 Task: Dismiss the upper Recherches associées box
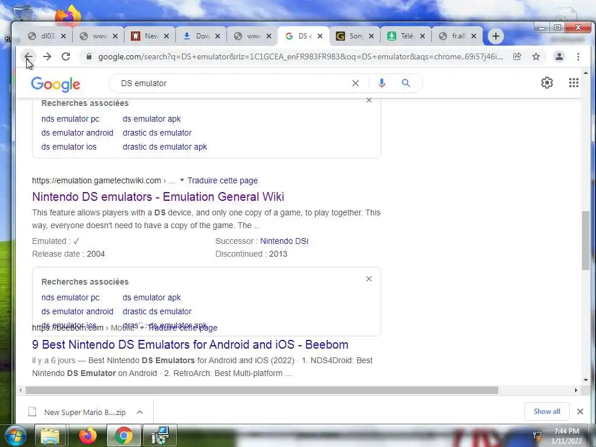(368, 100)
